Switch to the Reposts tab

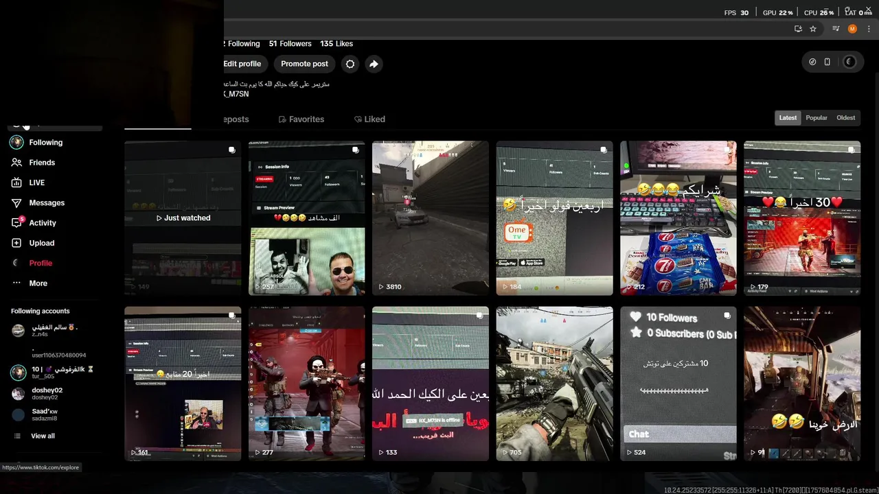236,119
